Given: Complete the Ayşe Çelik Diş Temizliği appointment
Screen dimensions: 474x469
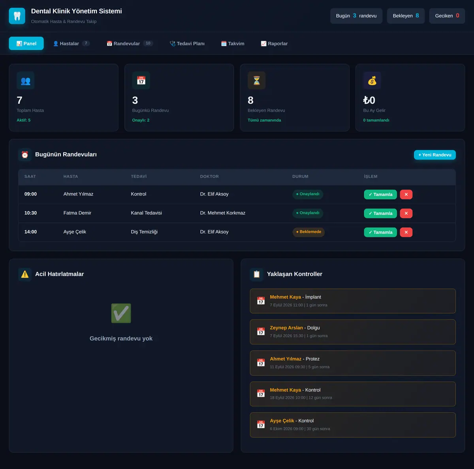Looking at the screenshot, I should pyautogui.click(x=380, y=232).
